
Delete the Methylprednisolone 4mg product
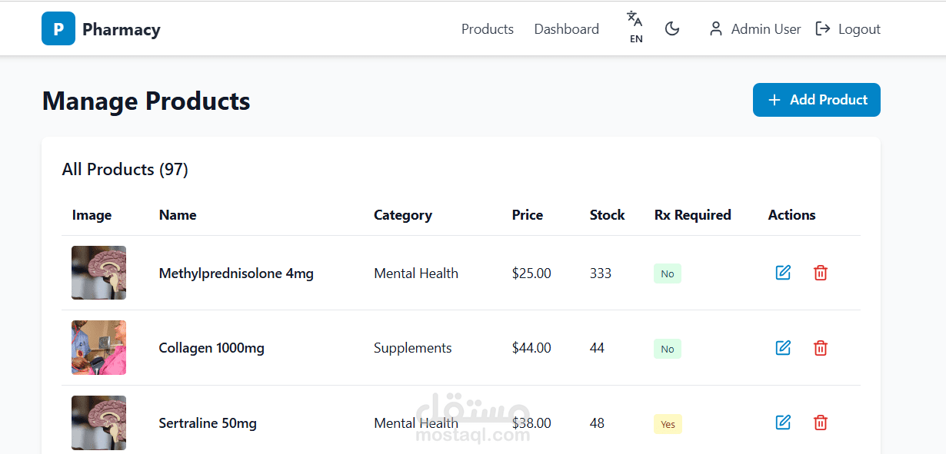tap(821, 273)
